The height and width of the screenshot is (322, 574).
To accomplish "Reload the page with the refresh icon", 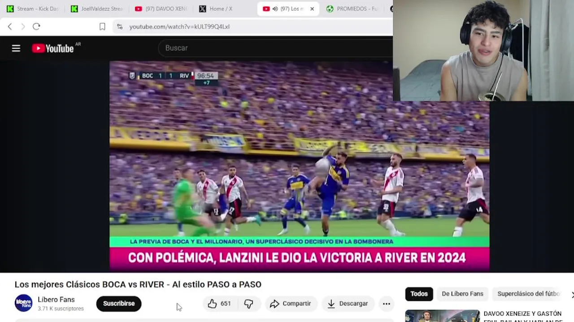I will tap(36, 26).
